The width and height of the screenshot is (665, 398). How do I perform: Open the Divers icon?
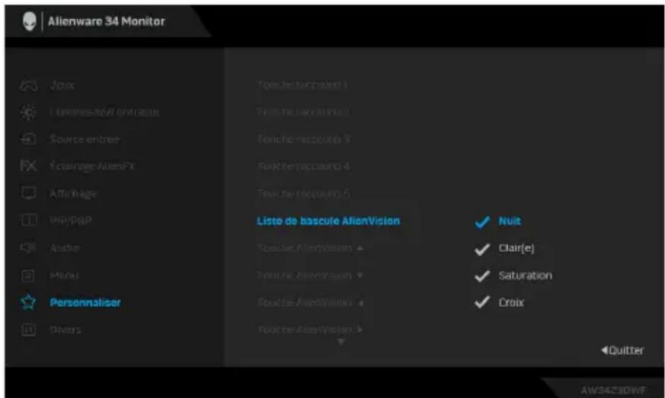point(28,330)
